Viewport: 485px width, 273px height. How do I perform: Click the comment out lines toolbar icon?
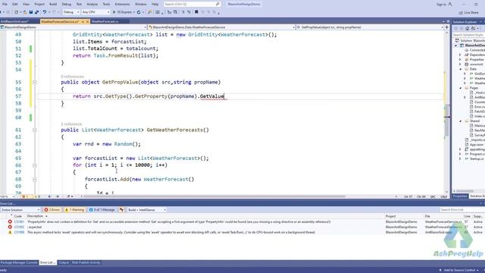click(183, 12)
